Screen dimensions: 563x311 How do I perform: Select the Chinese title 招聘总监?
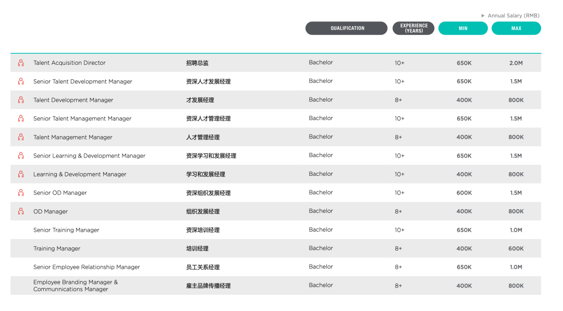click(x=197, y=63)
